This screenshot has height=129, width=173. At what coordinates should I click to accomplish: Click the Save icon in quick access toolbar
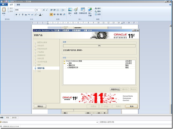pos(6,1)
